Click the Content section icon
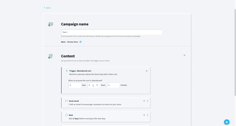Screen dimensions: 236x126 [x=51, y=56]
